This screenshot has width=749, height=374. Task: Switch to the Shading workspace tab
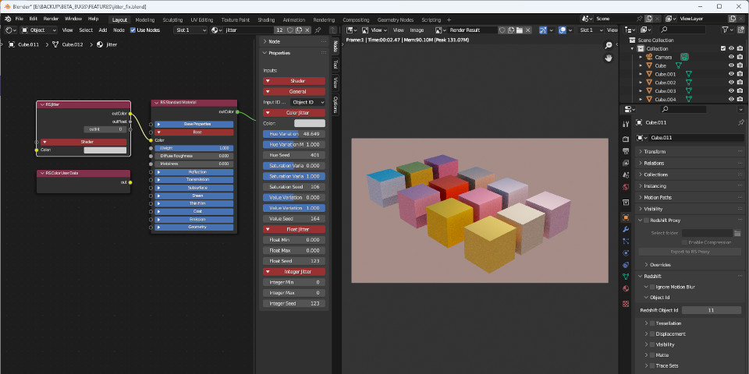tap(266, 19)
